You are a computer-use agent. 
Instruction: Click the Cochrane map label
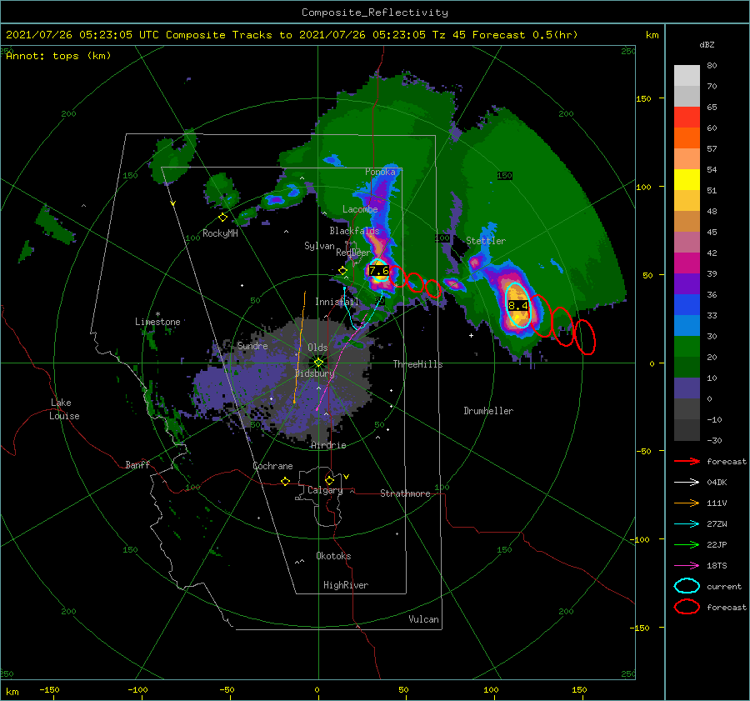(x=272, y=466)
